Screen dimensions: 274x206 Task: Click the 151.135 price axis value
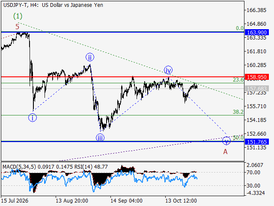click(256, 148)
